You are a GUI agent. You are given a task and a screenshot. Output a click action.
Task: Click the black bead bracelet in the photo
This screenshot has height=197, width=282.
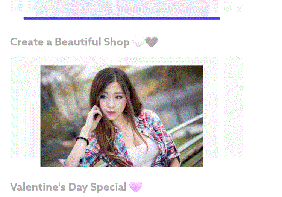click(x=83, y=140)
